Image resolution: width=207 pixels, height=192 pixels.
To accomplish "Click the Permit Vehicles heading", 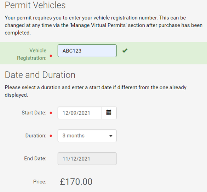I will click(35, 5).
